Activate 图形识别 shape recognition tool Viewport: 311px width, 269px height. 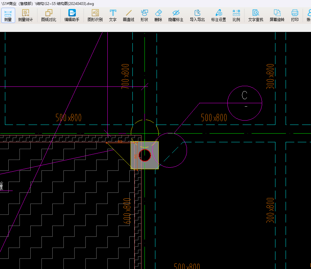(x=95, y=15)
